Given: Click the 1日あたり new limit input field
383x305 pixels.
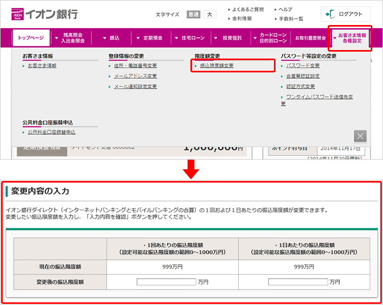Looking at the screenshot, I should coord(298,282).
